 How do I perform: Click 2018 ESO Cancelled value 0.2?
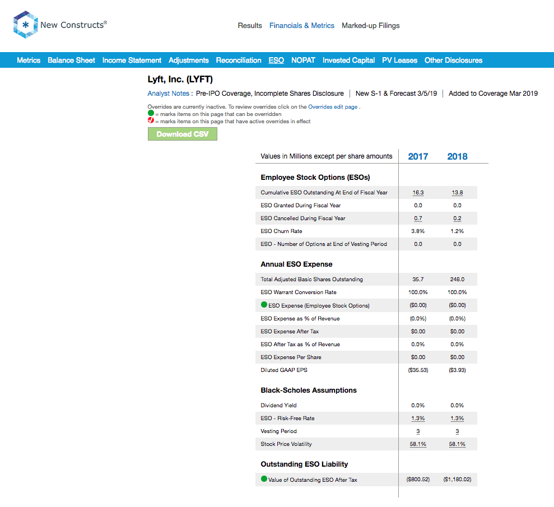coord(457,218)
